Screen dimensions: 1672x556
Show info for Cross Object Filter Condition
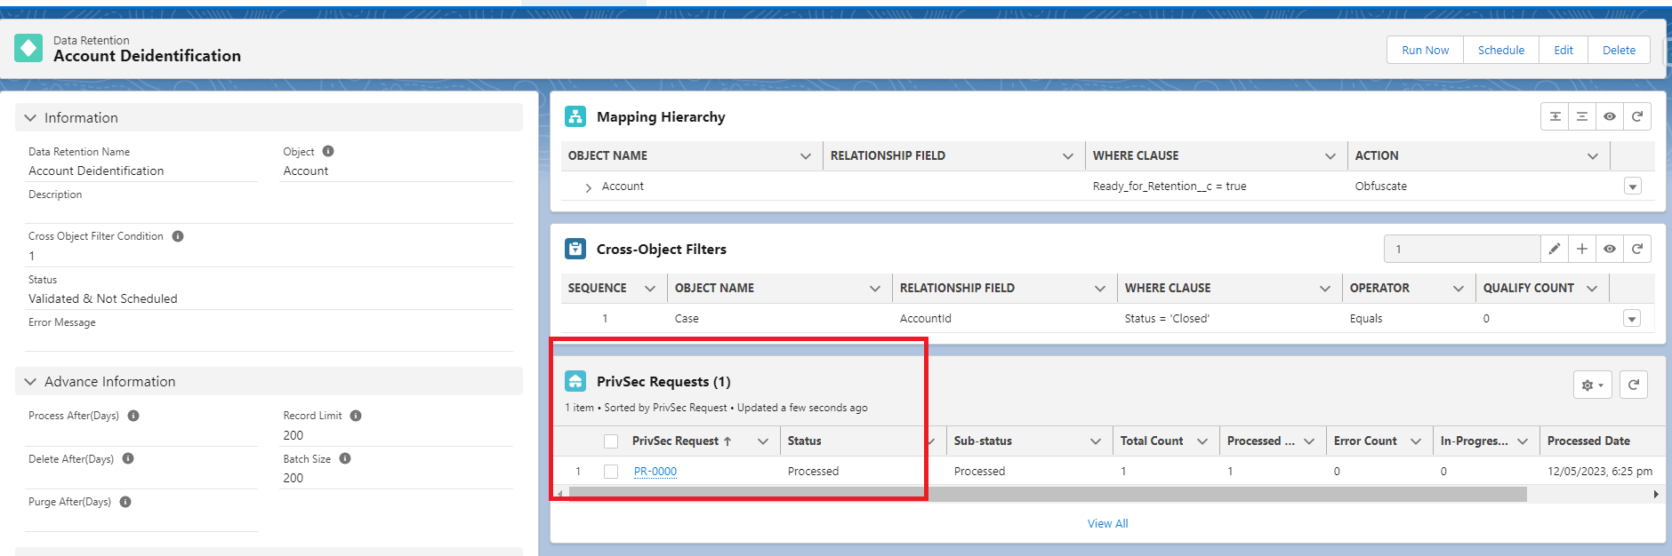coord(178,236)
